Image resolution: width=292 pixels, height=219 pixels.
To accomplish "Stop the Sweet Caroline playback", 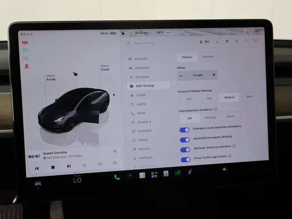I will [x=53, y=167].
